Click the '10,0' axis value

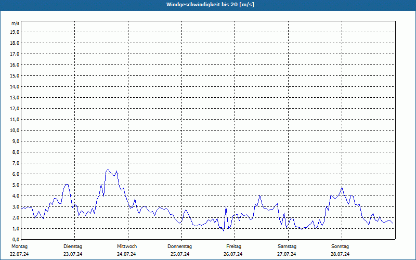[15, 131]
